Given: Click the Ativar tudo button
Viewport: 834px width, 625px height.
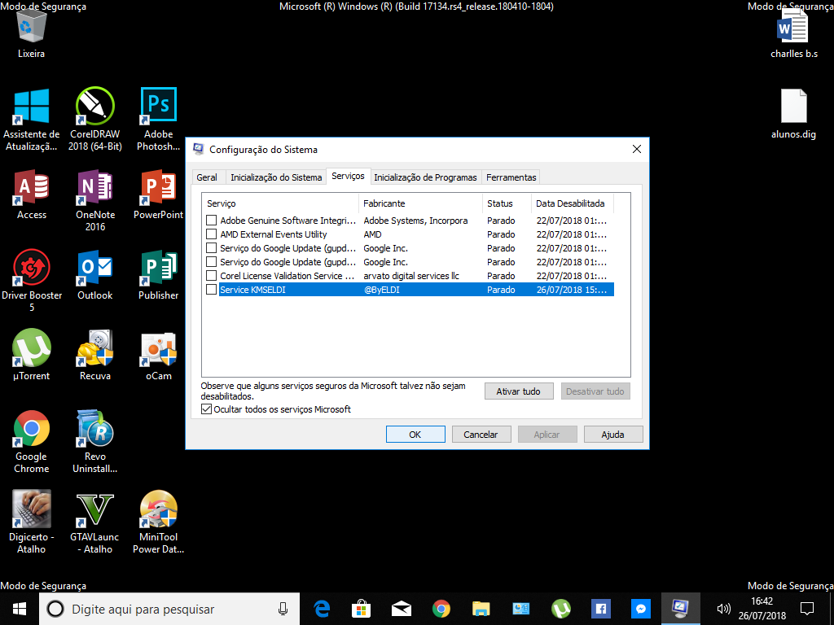Looking at the screenshot, I should [519, 391].
